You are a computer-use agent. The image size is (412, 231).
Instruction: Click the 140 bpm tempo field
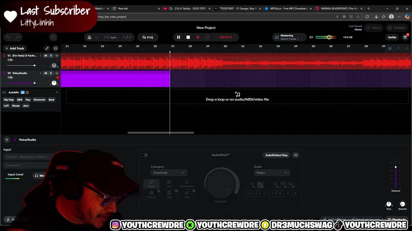click(110, 37)
